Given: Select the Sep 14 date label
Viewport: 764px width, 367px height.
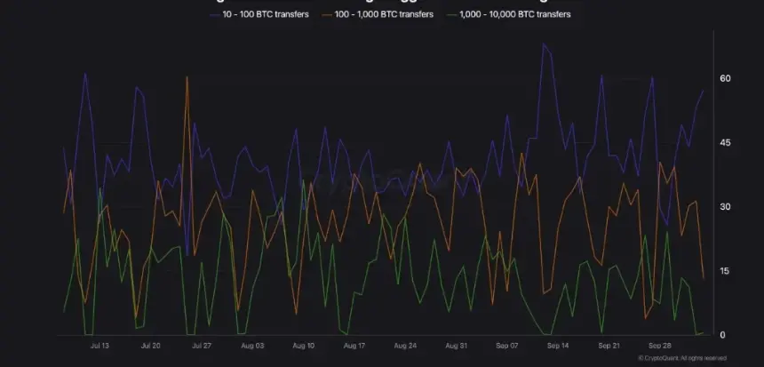Looking at the screenshot, I should (558, 346).
